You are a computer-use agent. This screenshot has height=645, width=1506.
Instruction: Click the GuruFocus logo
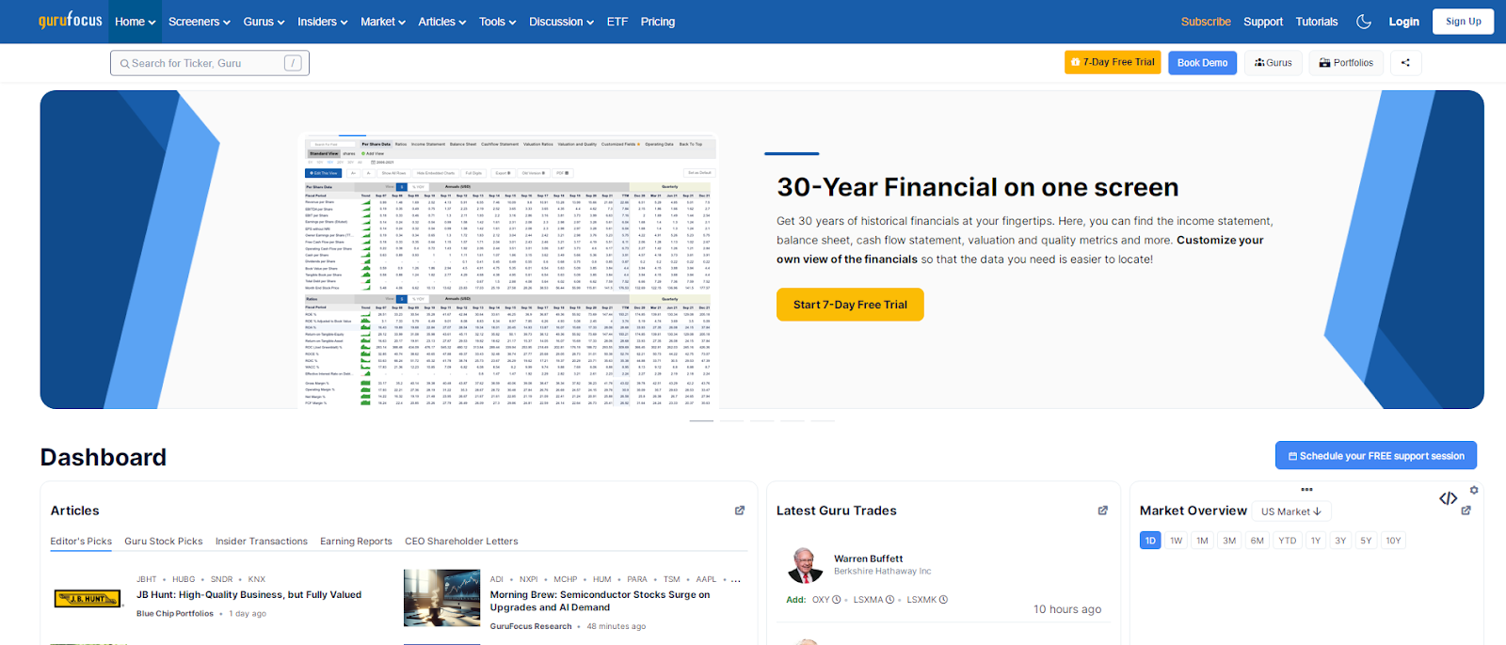pyautogui.click(x=71, y=20)
